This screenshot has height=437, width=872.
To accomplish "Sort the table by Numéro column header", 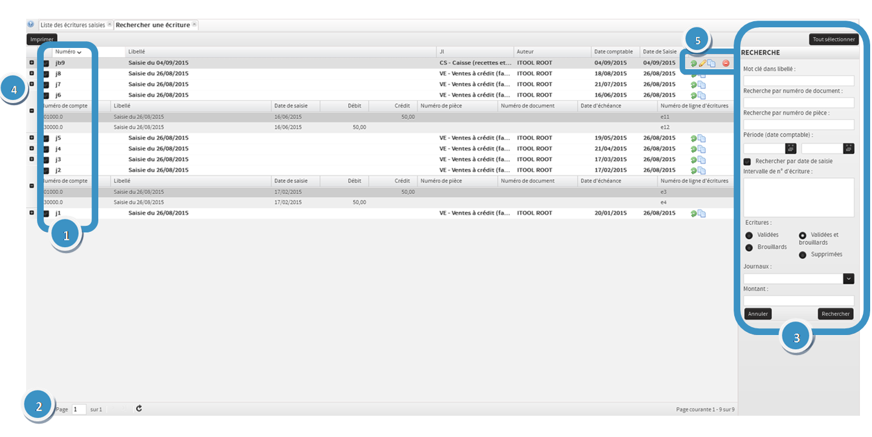I will [66, 52].
